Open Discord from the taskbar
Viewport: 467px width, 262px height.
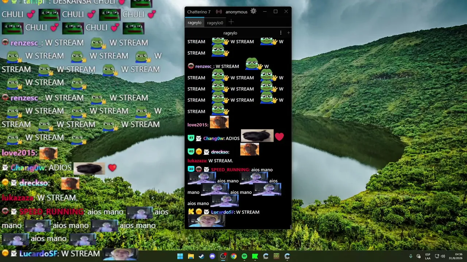click(x=212, y=256)
